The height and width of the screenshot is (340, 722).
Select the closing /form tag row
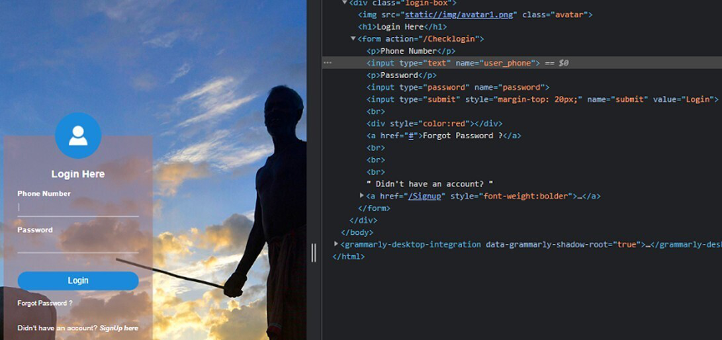click(374, 208)
